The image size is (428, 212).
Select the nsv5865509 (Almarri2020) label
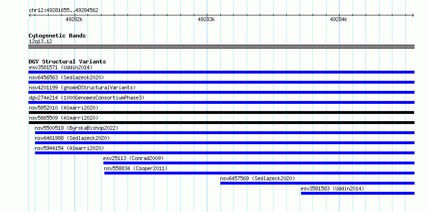pos(63,118)
